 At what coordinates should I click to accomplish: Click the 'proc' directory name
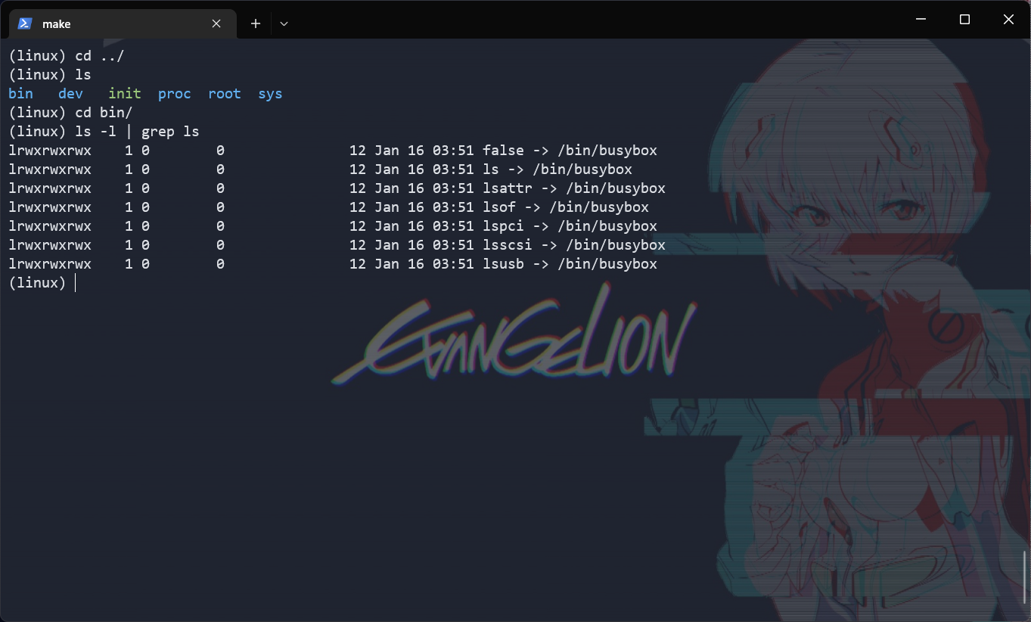pos(175,94)
